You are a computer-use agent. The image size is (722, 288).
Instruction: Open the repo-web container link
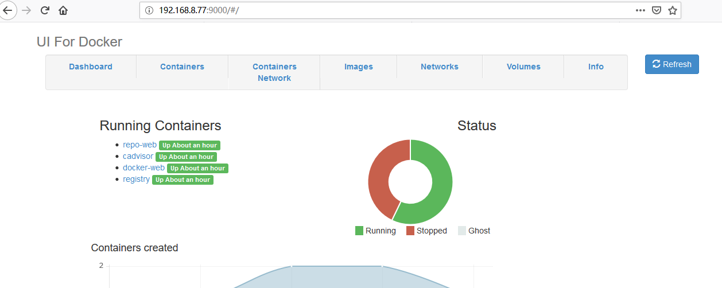pos(139,145)
